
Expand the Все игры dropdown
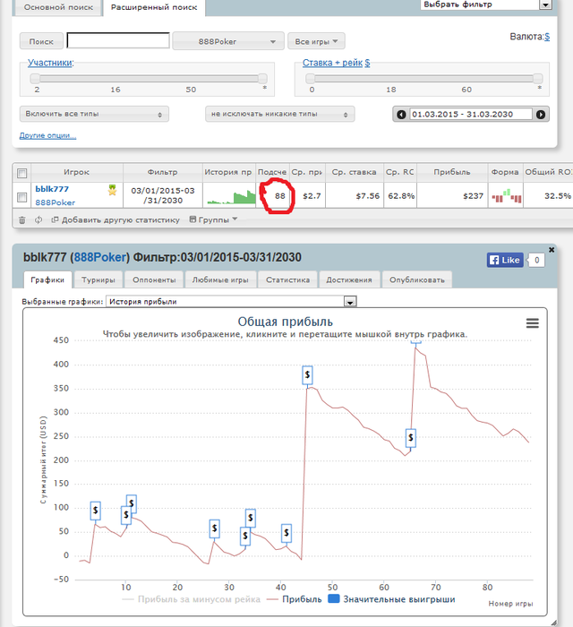click(x=316, y=41)
